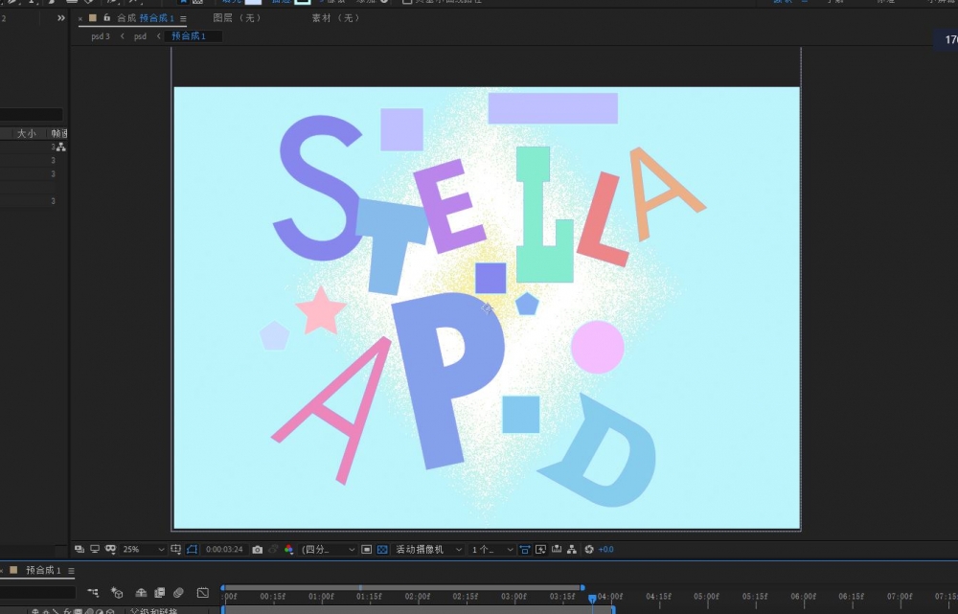Open the composition flowchart icon in viewer
This screenshot has height=614, width=958.
pos(572,550)
